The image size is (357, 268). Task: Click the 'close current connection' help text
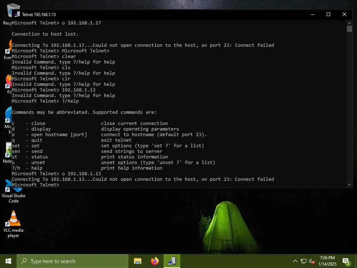coord(135,123)
